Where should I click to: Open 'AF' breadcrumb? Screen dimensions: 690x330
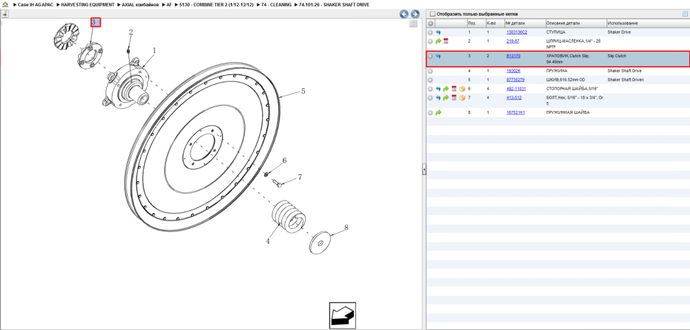(169, 4)
